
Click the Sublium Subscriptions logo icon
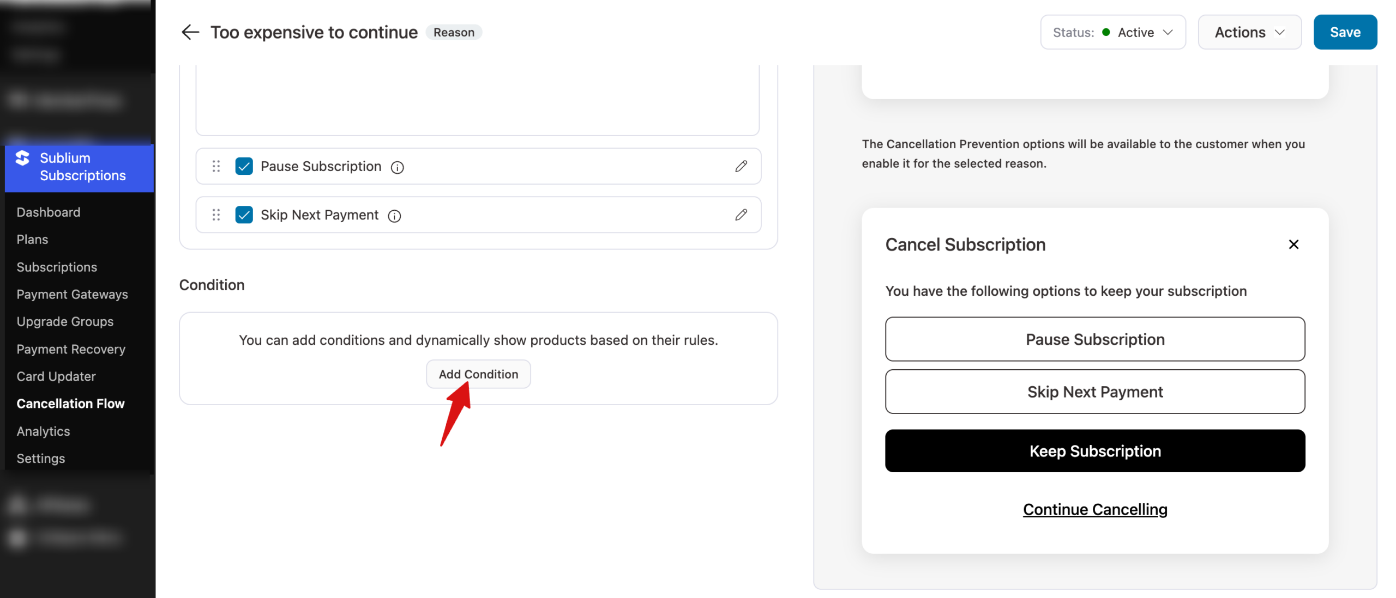pos(22,158)
